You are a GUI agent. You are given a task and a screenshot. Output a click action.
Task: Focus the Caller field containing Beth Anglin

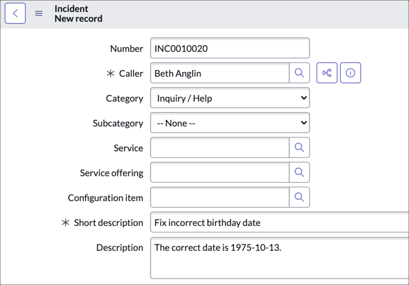pyautogui.click(x=220, y=73)
